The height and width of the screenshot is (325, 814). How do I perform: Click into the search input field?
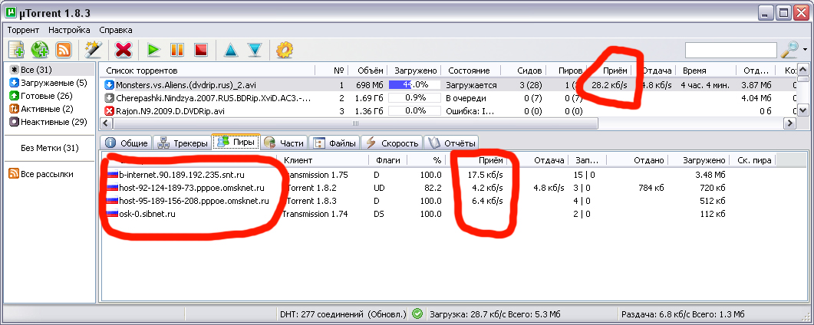[731, 51]
